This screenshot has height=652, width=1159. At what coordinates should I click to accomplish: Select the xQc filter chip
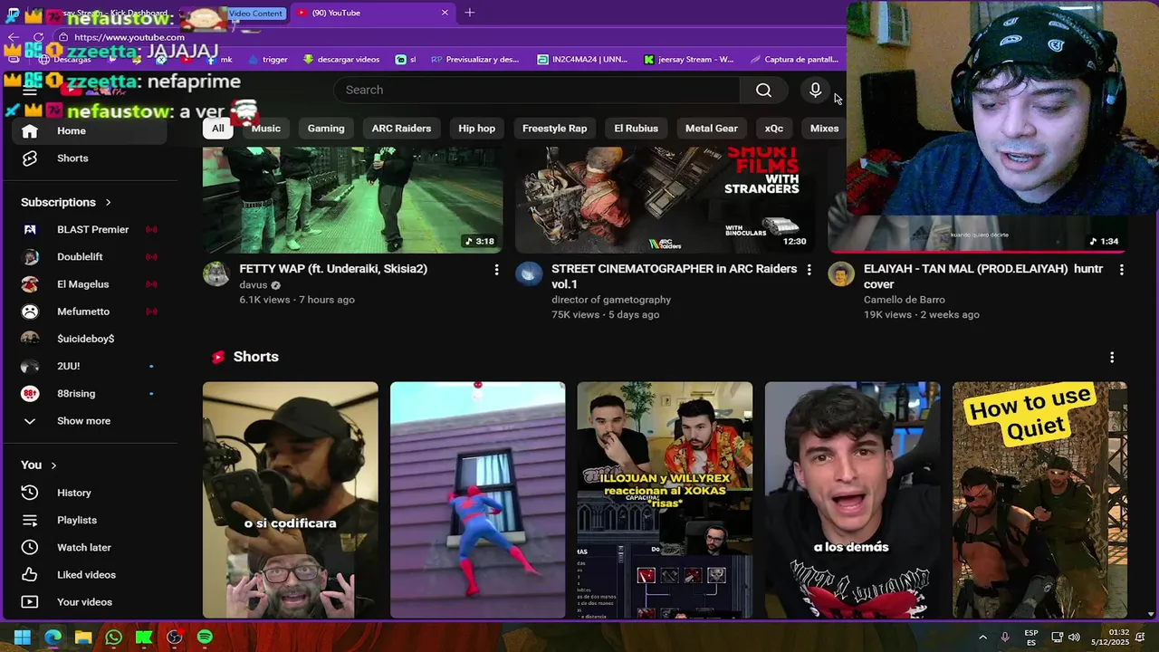(x=773, y=129)
